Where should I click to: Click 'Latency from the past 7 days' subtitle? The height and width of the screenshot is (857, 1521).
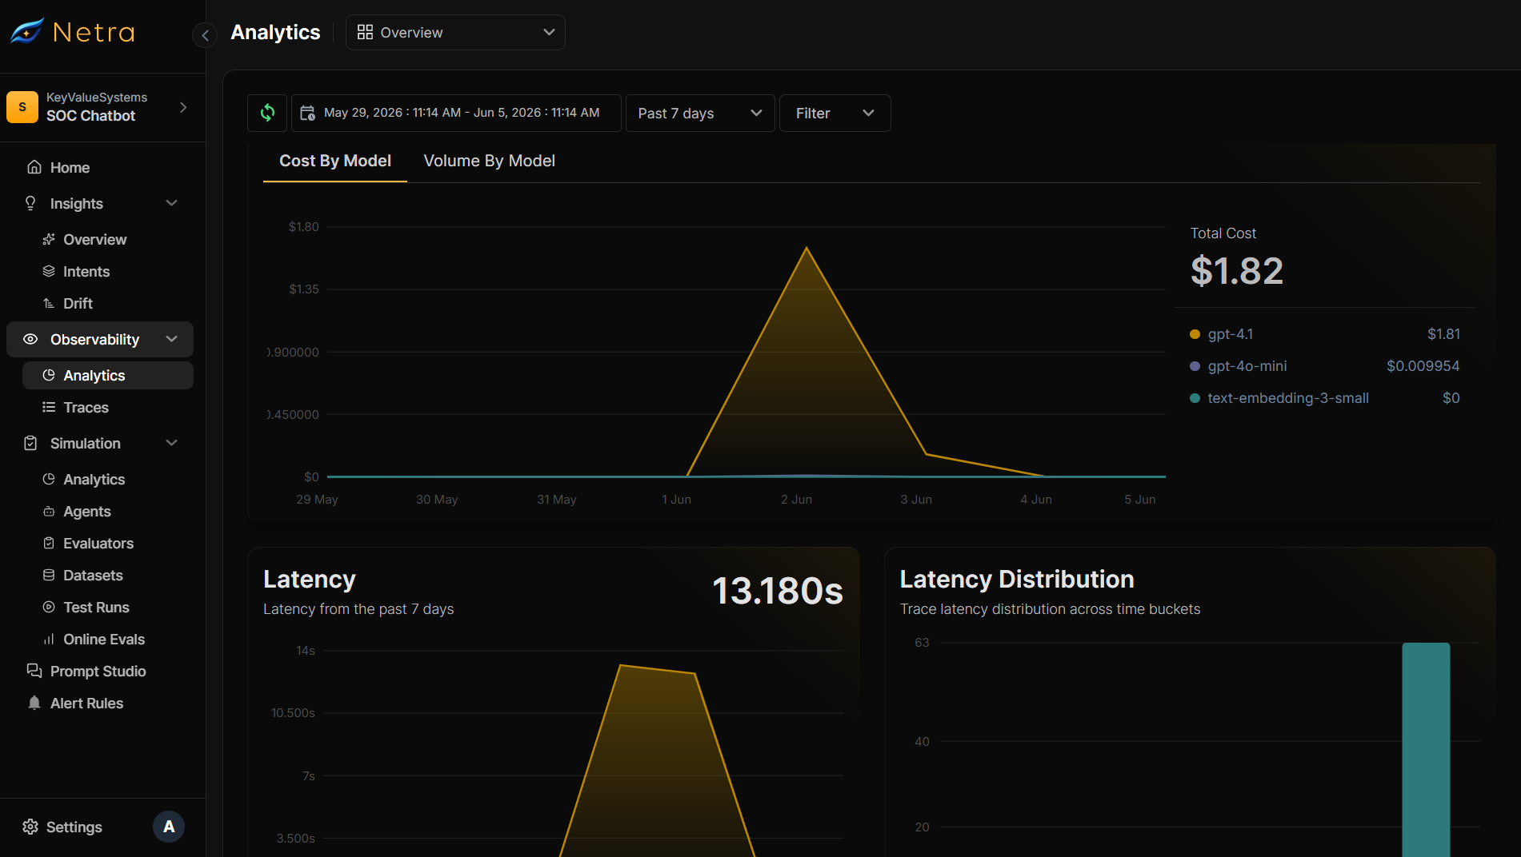[x=358, y=608]
